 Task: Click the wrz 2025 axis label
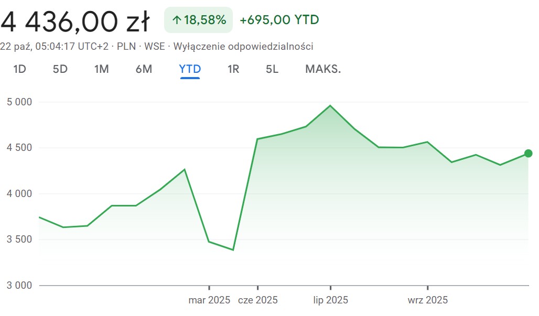tap(428, 300)
